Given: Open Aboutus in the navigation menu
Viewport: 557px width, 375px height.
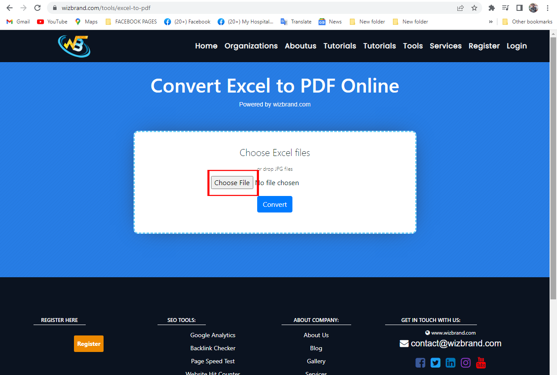Looking at the screenshot, I should [x=301, y=46].
